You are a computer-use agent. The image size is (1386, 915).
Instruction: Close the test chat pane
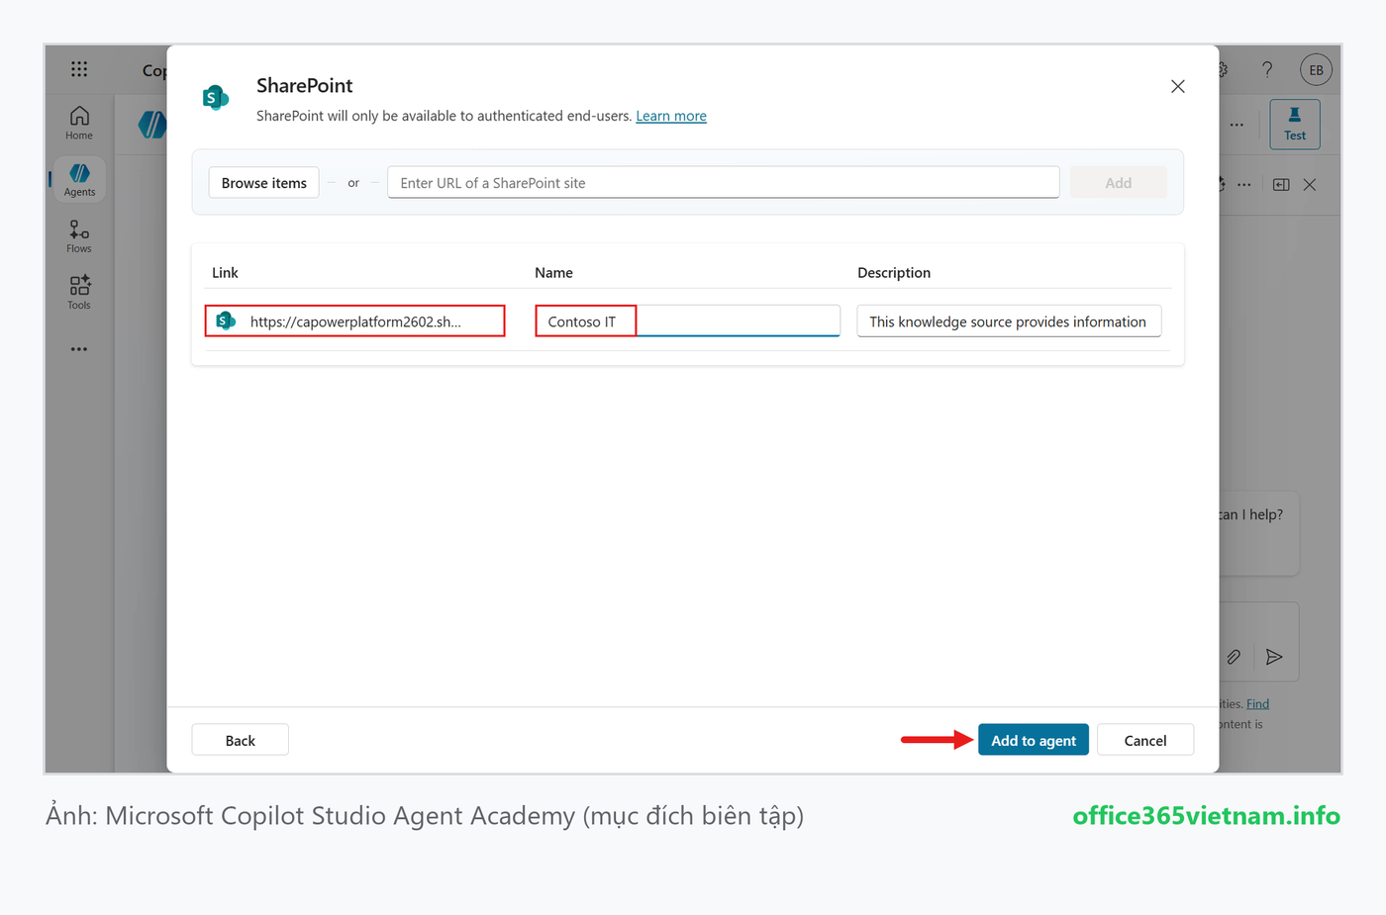coord(1310,185)
